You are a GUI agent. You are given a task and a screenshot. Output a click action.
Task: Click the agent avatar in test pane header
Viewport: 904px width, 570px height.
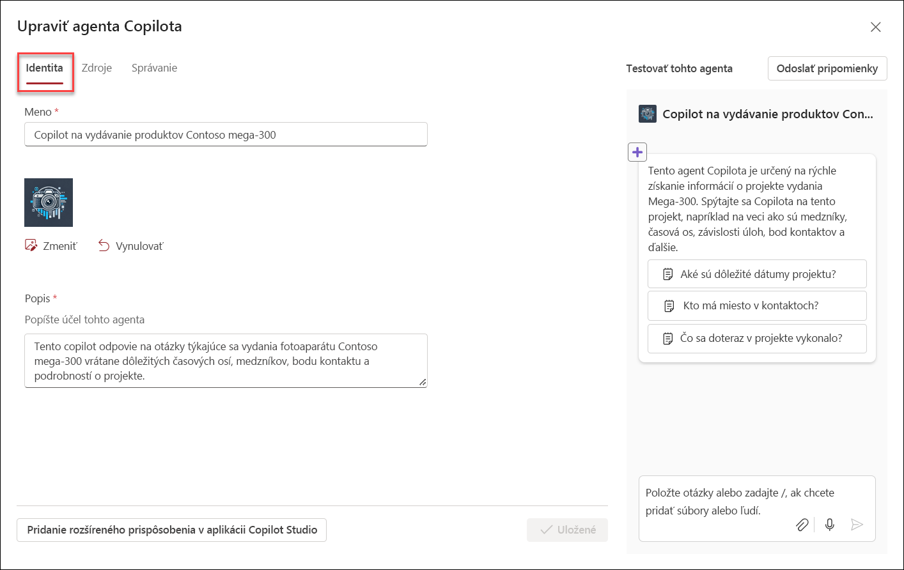point(648,114)
